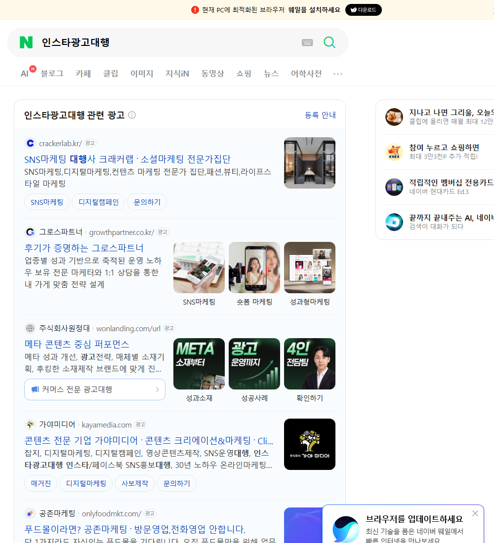
Task: Switch to the 카페 tab
Action: tap(83, 74)
